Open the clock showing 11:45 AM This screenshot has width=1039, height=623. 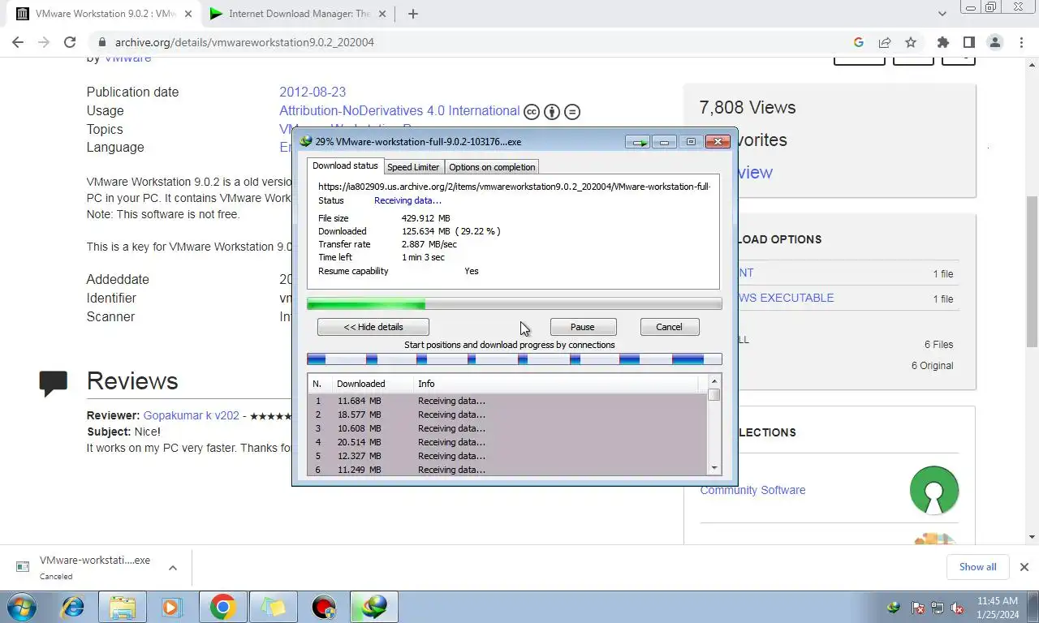998,607
